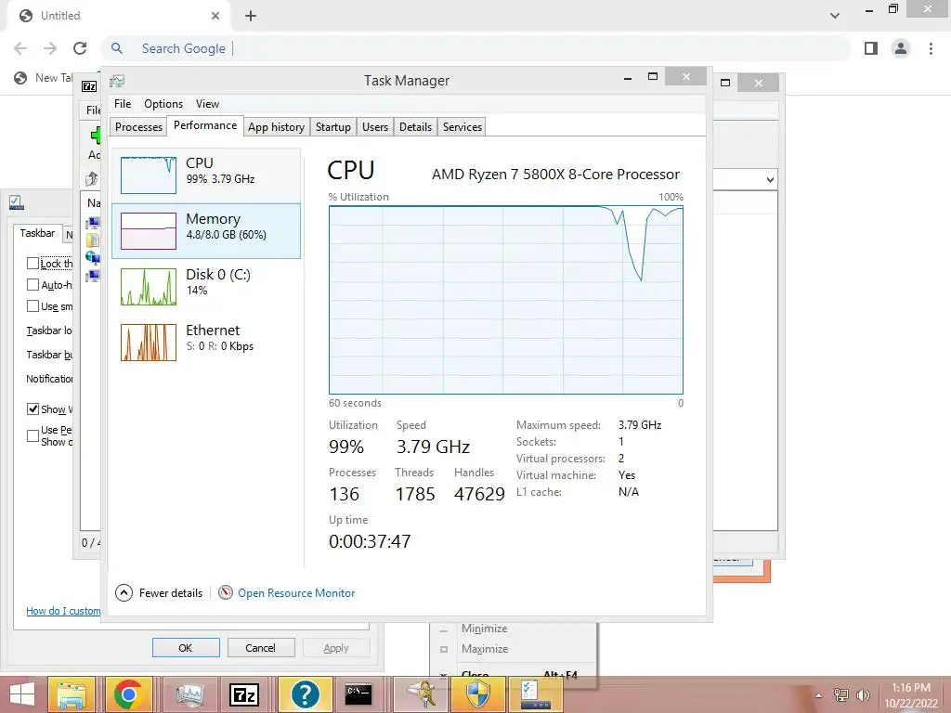Switch to the Services tab

click(462, 126)
